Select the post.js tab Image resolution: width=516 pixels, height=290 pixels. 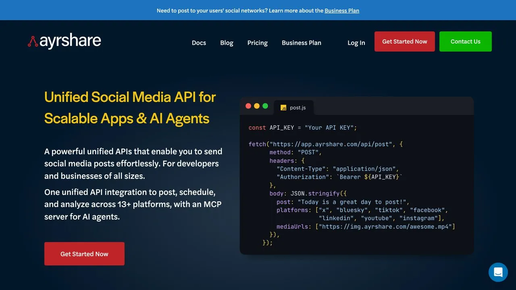(x=293, y=108)
